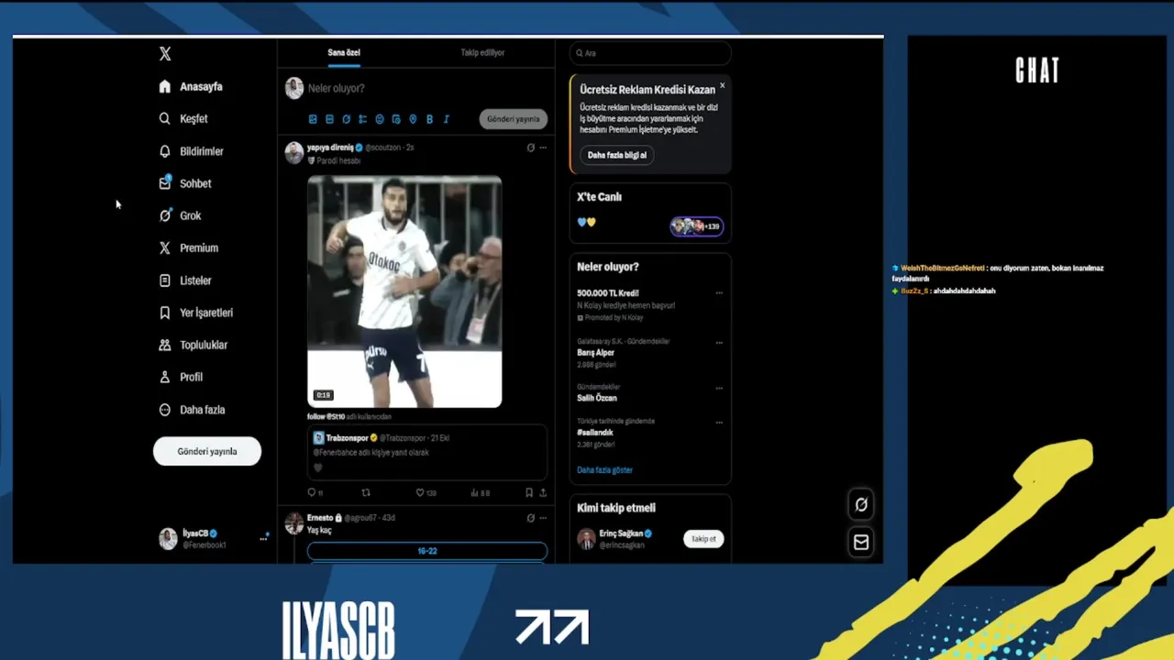Viewport: 1174px width, 660px height.
Task: Open Daha fazla circle icon
Action: (x=165, y=410)
